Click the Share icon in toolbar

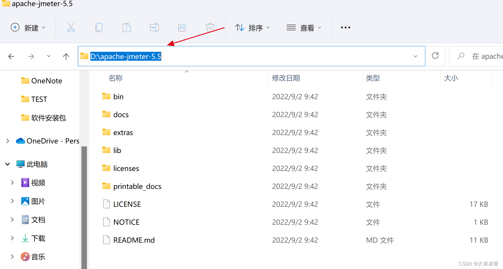coord(182,27)
